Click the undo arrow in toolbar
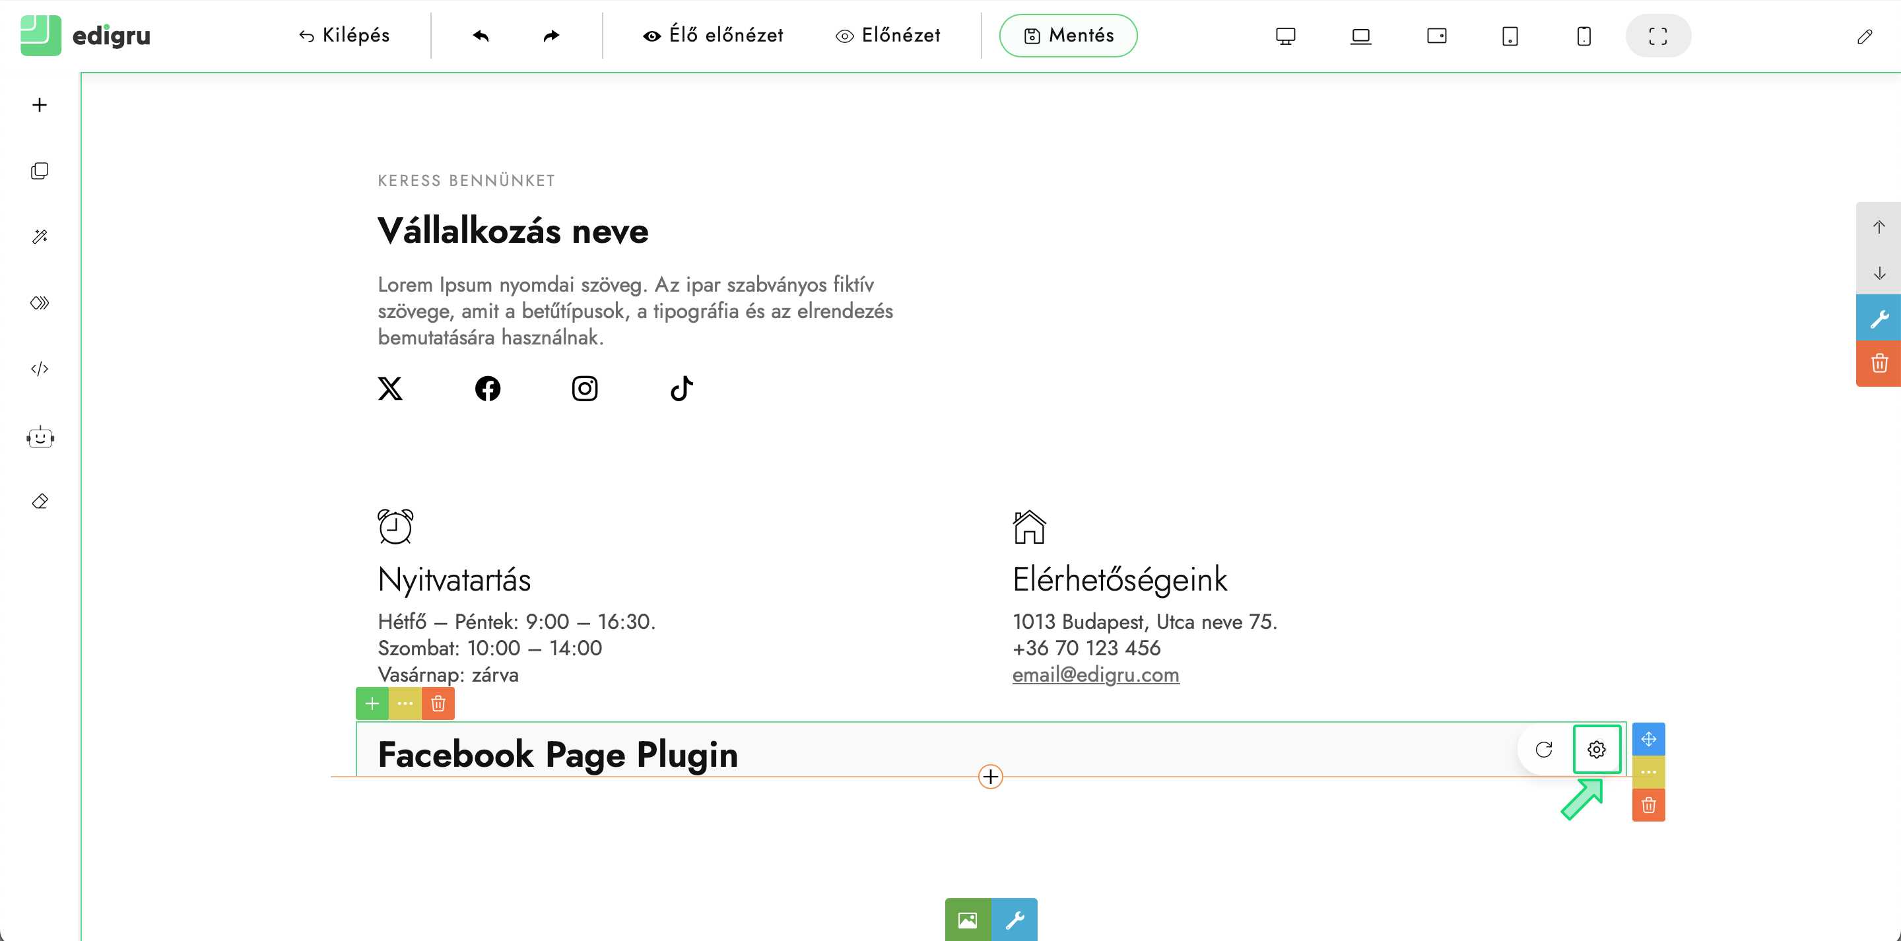Screen dimensions: 1901x941 481,36
